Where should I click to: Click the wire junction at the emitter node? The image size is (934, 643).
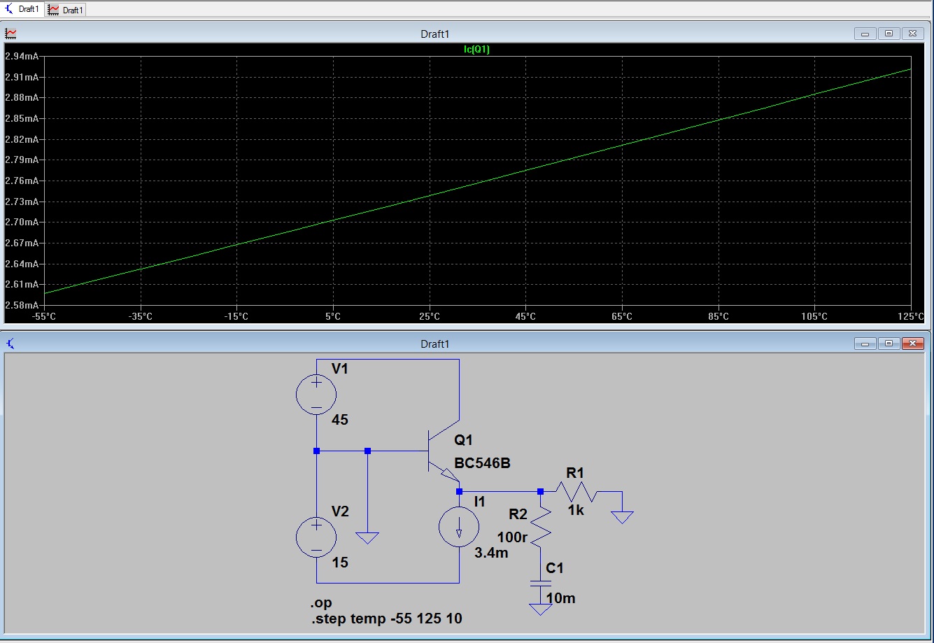pos(459,491)
